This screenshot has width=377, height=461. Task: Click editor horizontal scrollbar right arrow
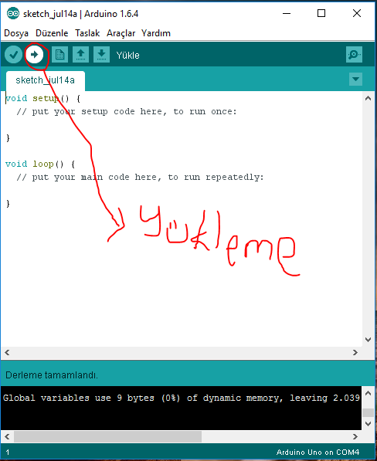355,352
